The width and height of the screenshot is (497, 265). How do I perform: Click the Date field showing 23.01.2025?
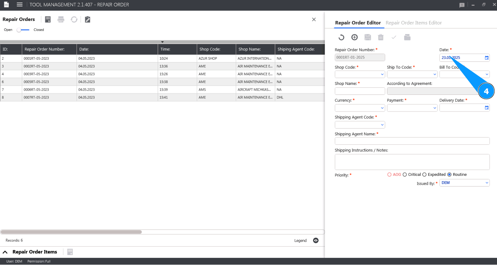[x=464, y=58]
